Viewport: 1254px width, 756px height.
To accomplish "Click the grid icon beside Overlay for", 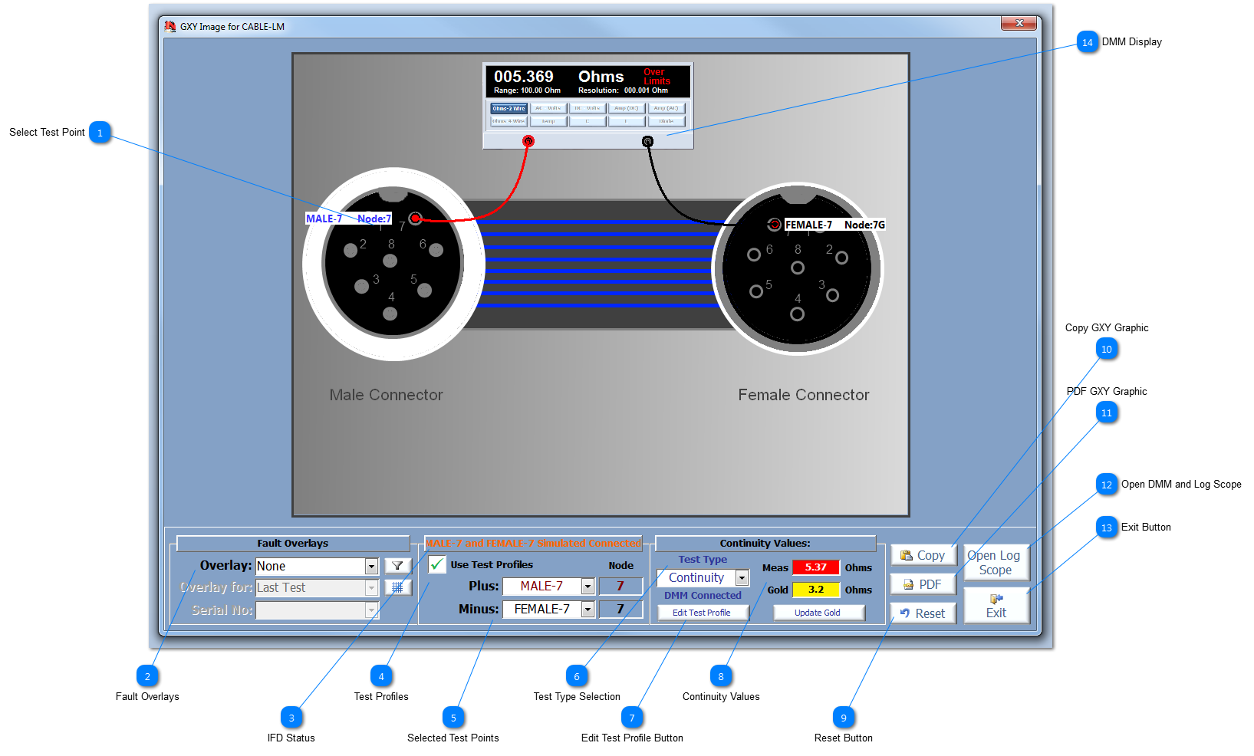I will (397, 587).
